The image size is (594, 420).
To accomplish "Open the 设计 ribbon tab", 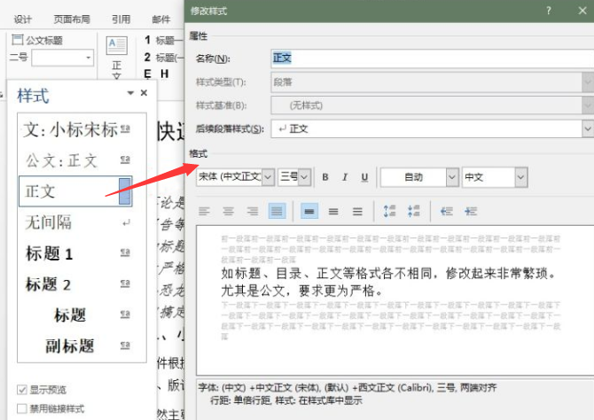I will tap(23, 19).
